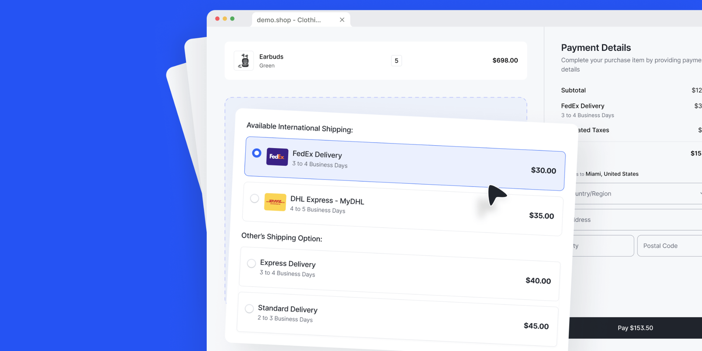Pick the Standard Delivery radio button
The height and width of the screenshot is (351, 702).
coord(249,308)
